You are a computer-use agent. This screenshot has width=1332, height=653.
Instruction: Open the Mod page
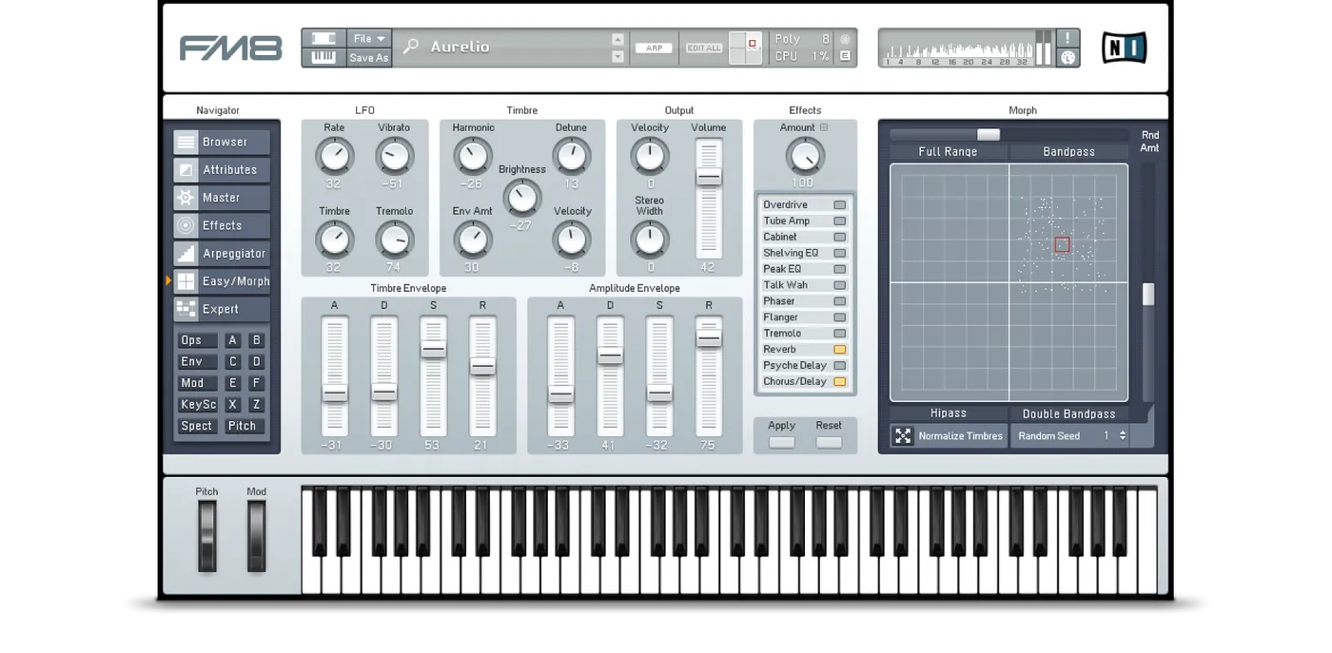pos(197,383)
